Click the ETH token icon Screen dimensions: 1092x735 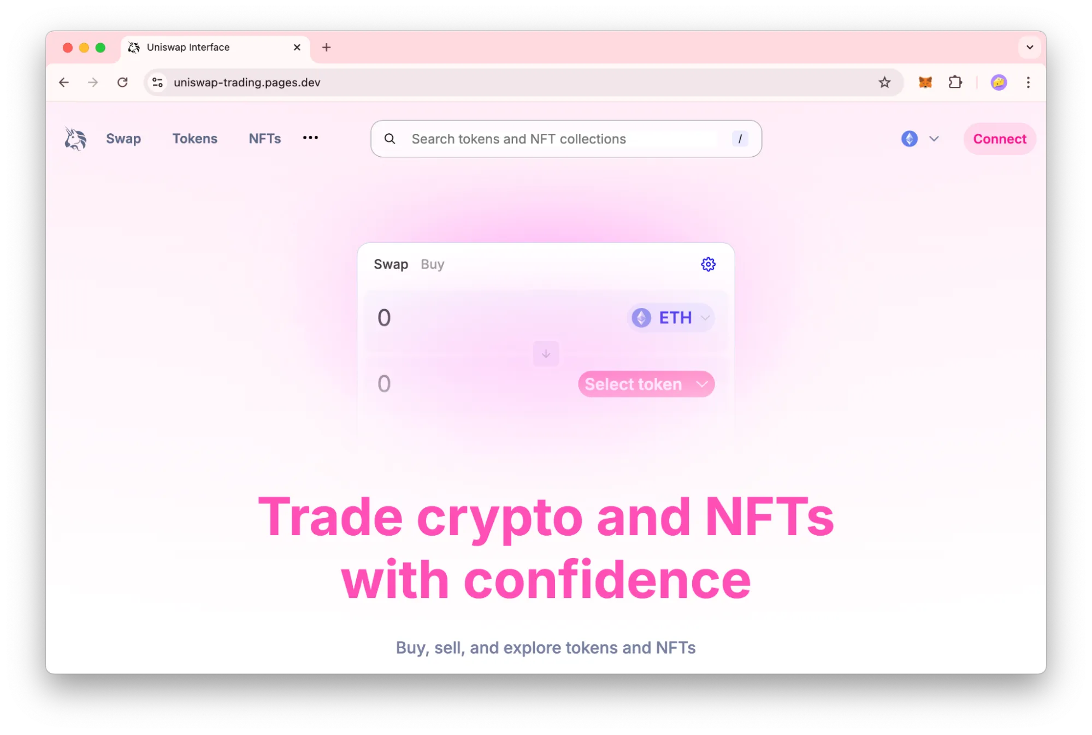click(641, 317)
